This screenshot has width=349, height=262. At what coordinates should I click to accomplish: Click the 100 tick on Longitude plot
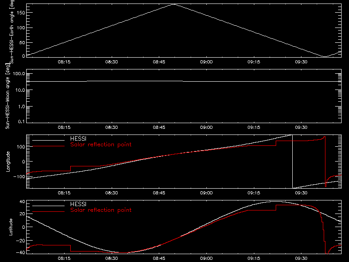[x=21, y=147]
